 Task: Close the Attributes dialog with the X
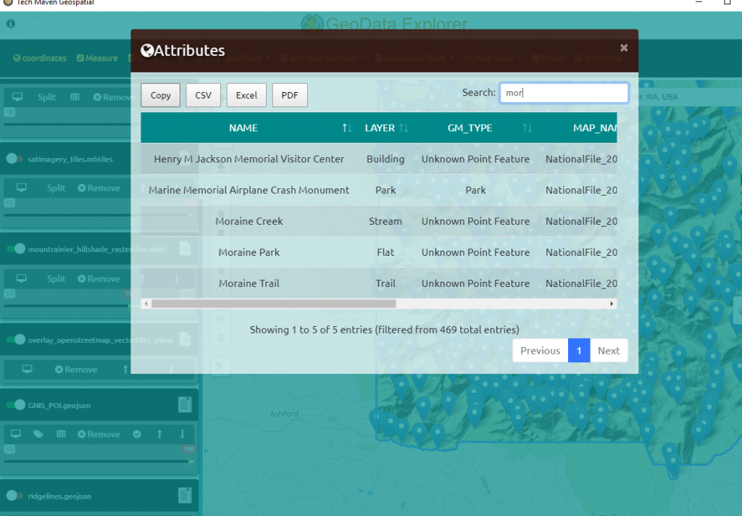pos(624,48)
